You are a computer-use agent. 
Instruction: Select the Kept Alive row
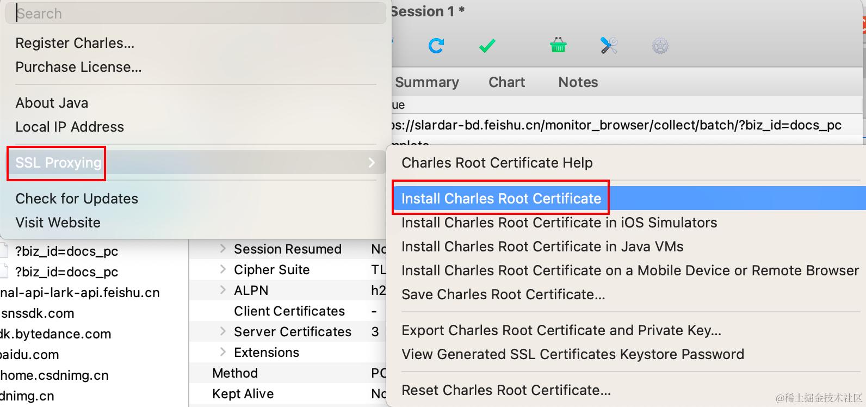pyautogui.click(x=288, y=393)
